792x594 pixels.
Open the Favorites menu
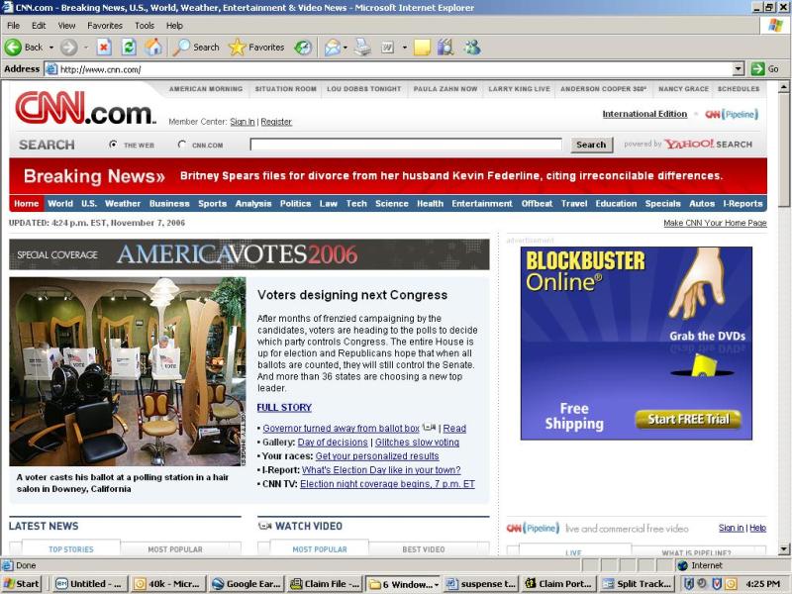click(105, 26)
